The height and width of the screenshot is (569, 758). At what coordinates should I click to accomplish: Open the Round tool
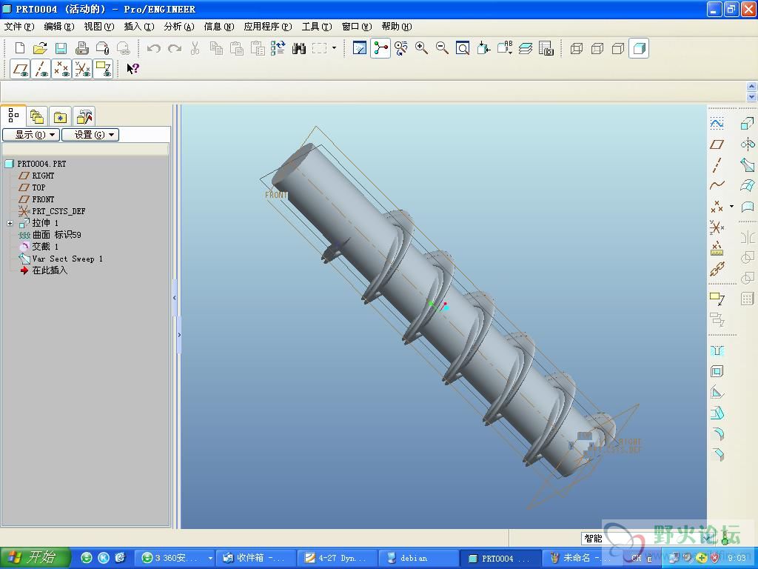coord(717,433)
